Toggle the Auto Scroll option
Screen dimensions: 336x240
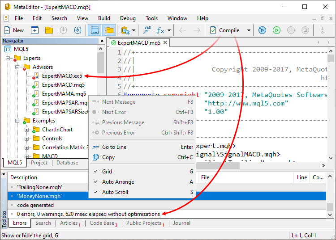click(x=142, y=192)
